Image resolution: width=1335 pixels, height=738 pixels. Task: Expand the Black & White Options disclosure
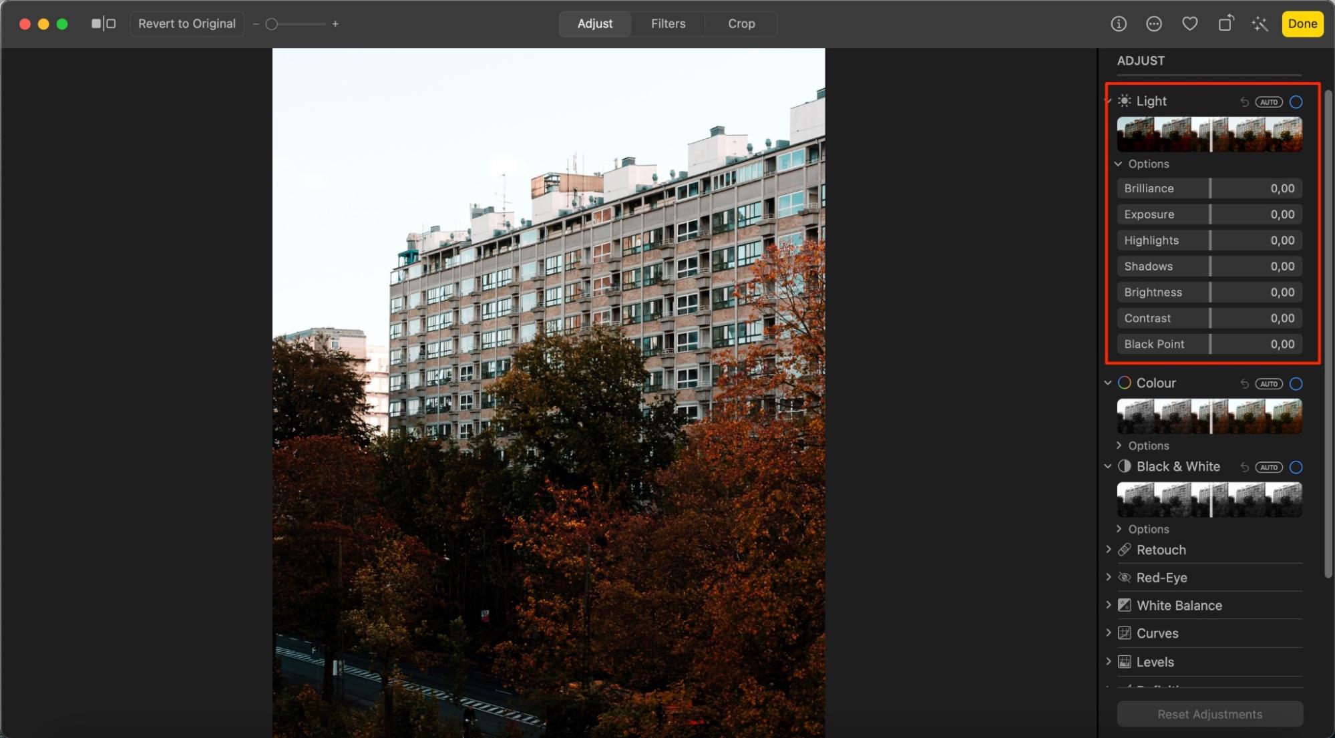[x=1119, y=529]
